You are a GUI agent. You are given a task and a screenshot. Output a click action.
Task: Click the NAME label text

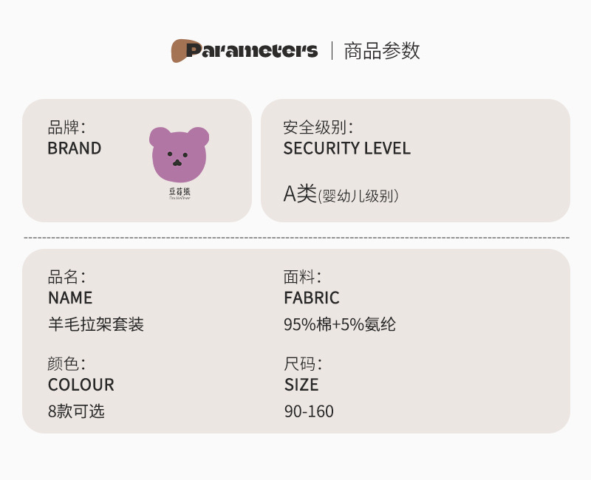coord(70,298)
